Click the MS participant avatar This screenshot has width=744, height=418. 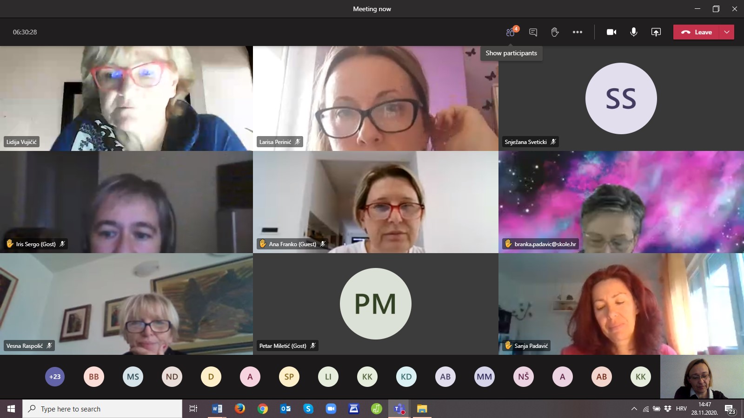tap(133, 377)
